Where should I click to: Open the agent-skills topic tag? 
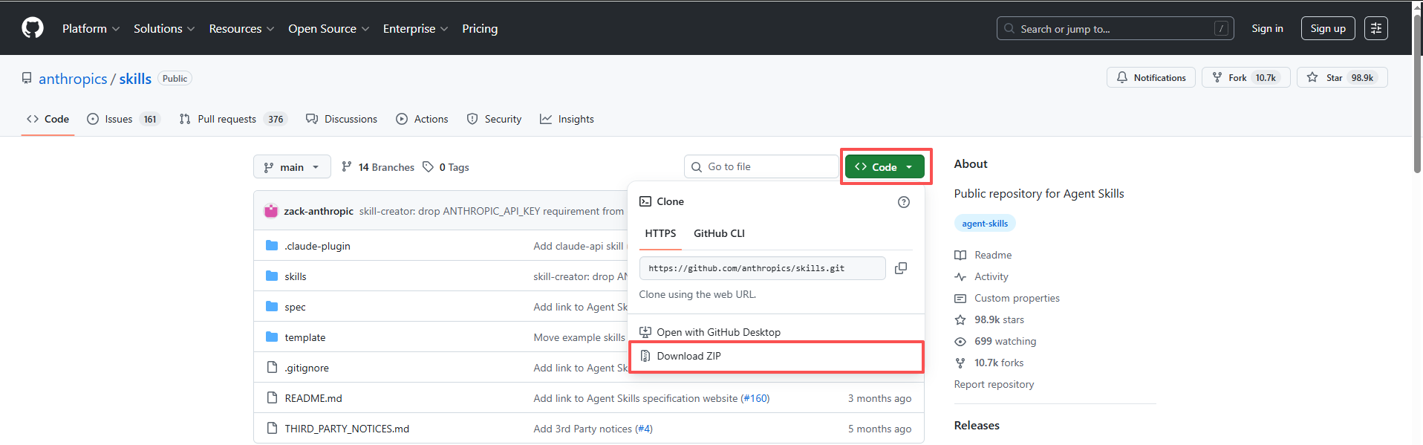coord(985,224)
